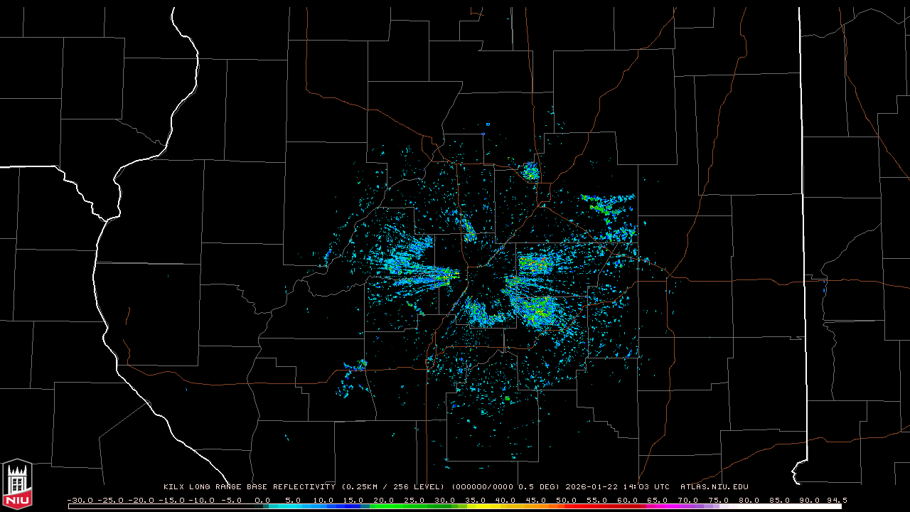Click the 50.0 dBZ scale label

(x=567, y=500)
